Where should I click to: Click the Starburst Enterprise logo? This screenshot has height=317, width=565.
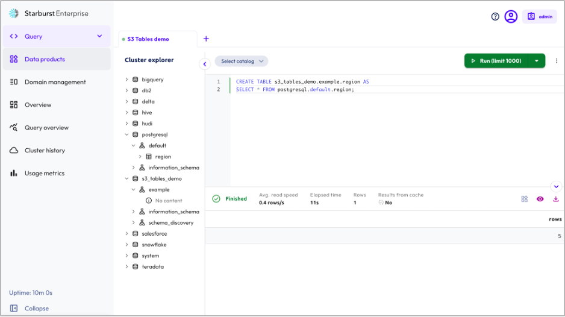(49, 13)
